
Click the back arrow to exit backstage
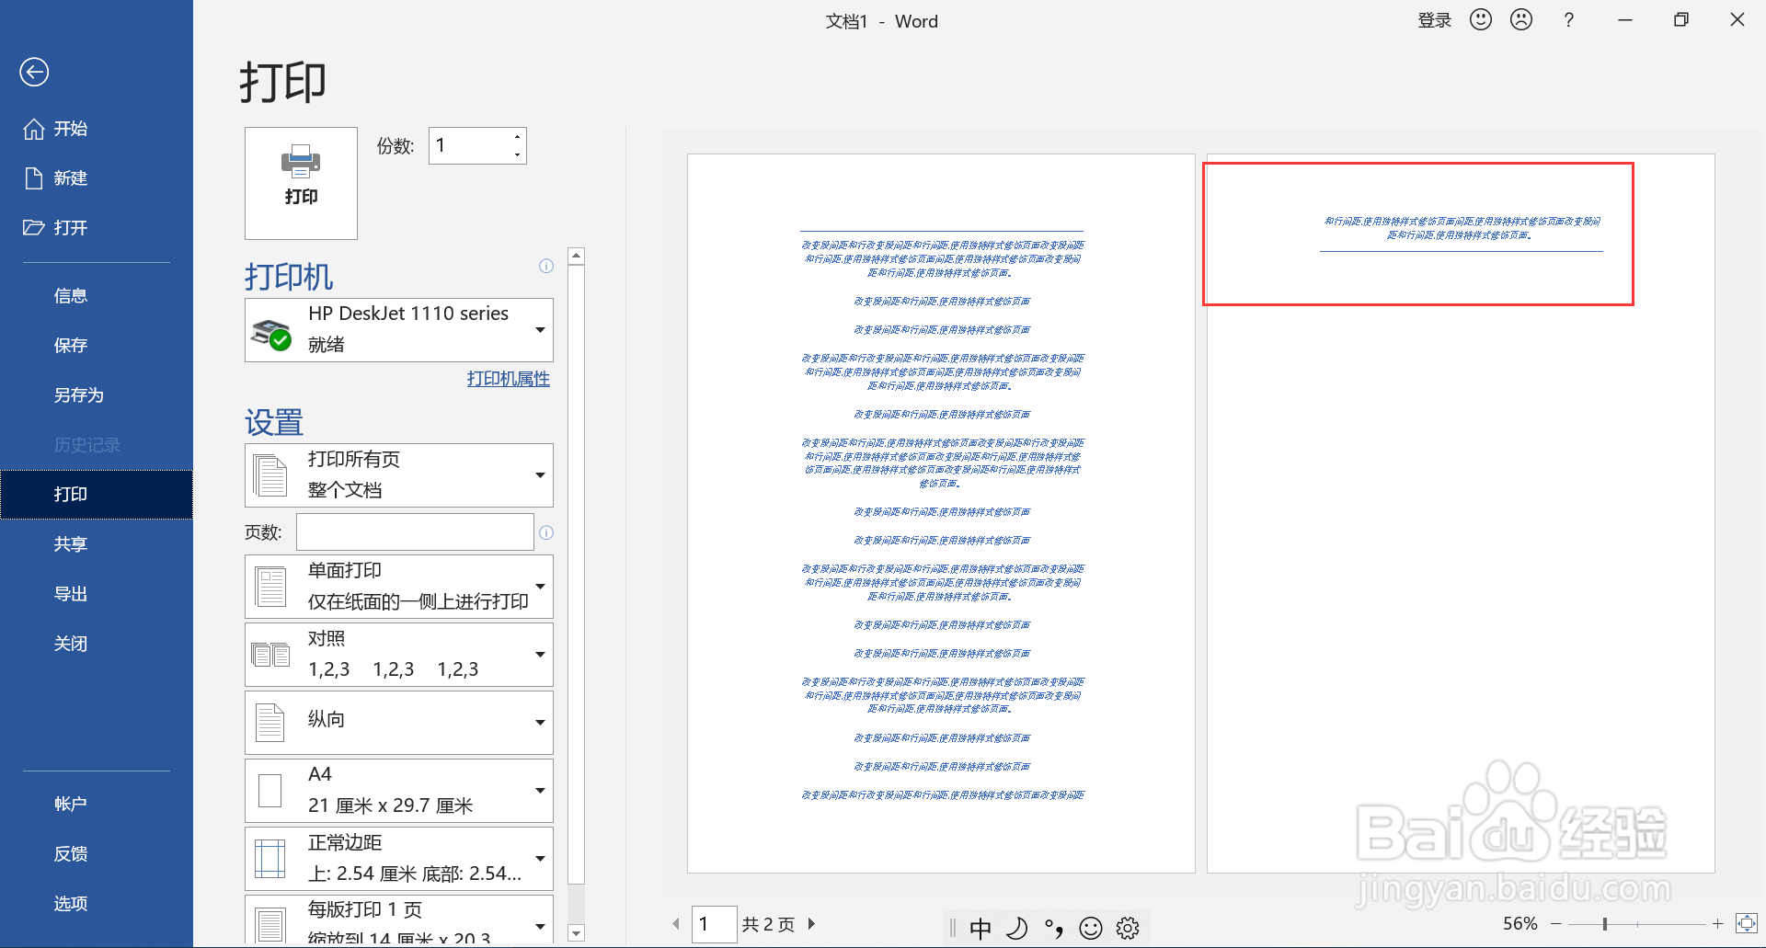coord(34,72)
